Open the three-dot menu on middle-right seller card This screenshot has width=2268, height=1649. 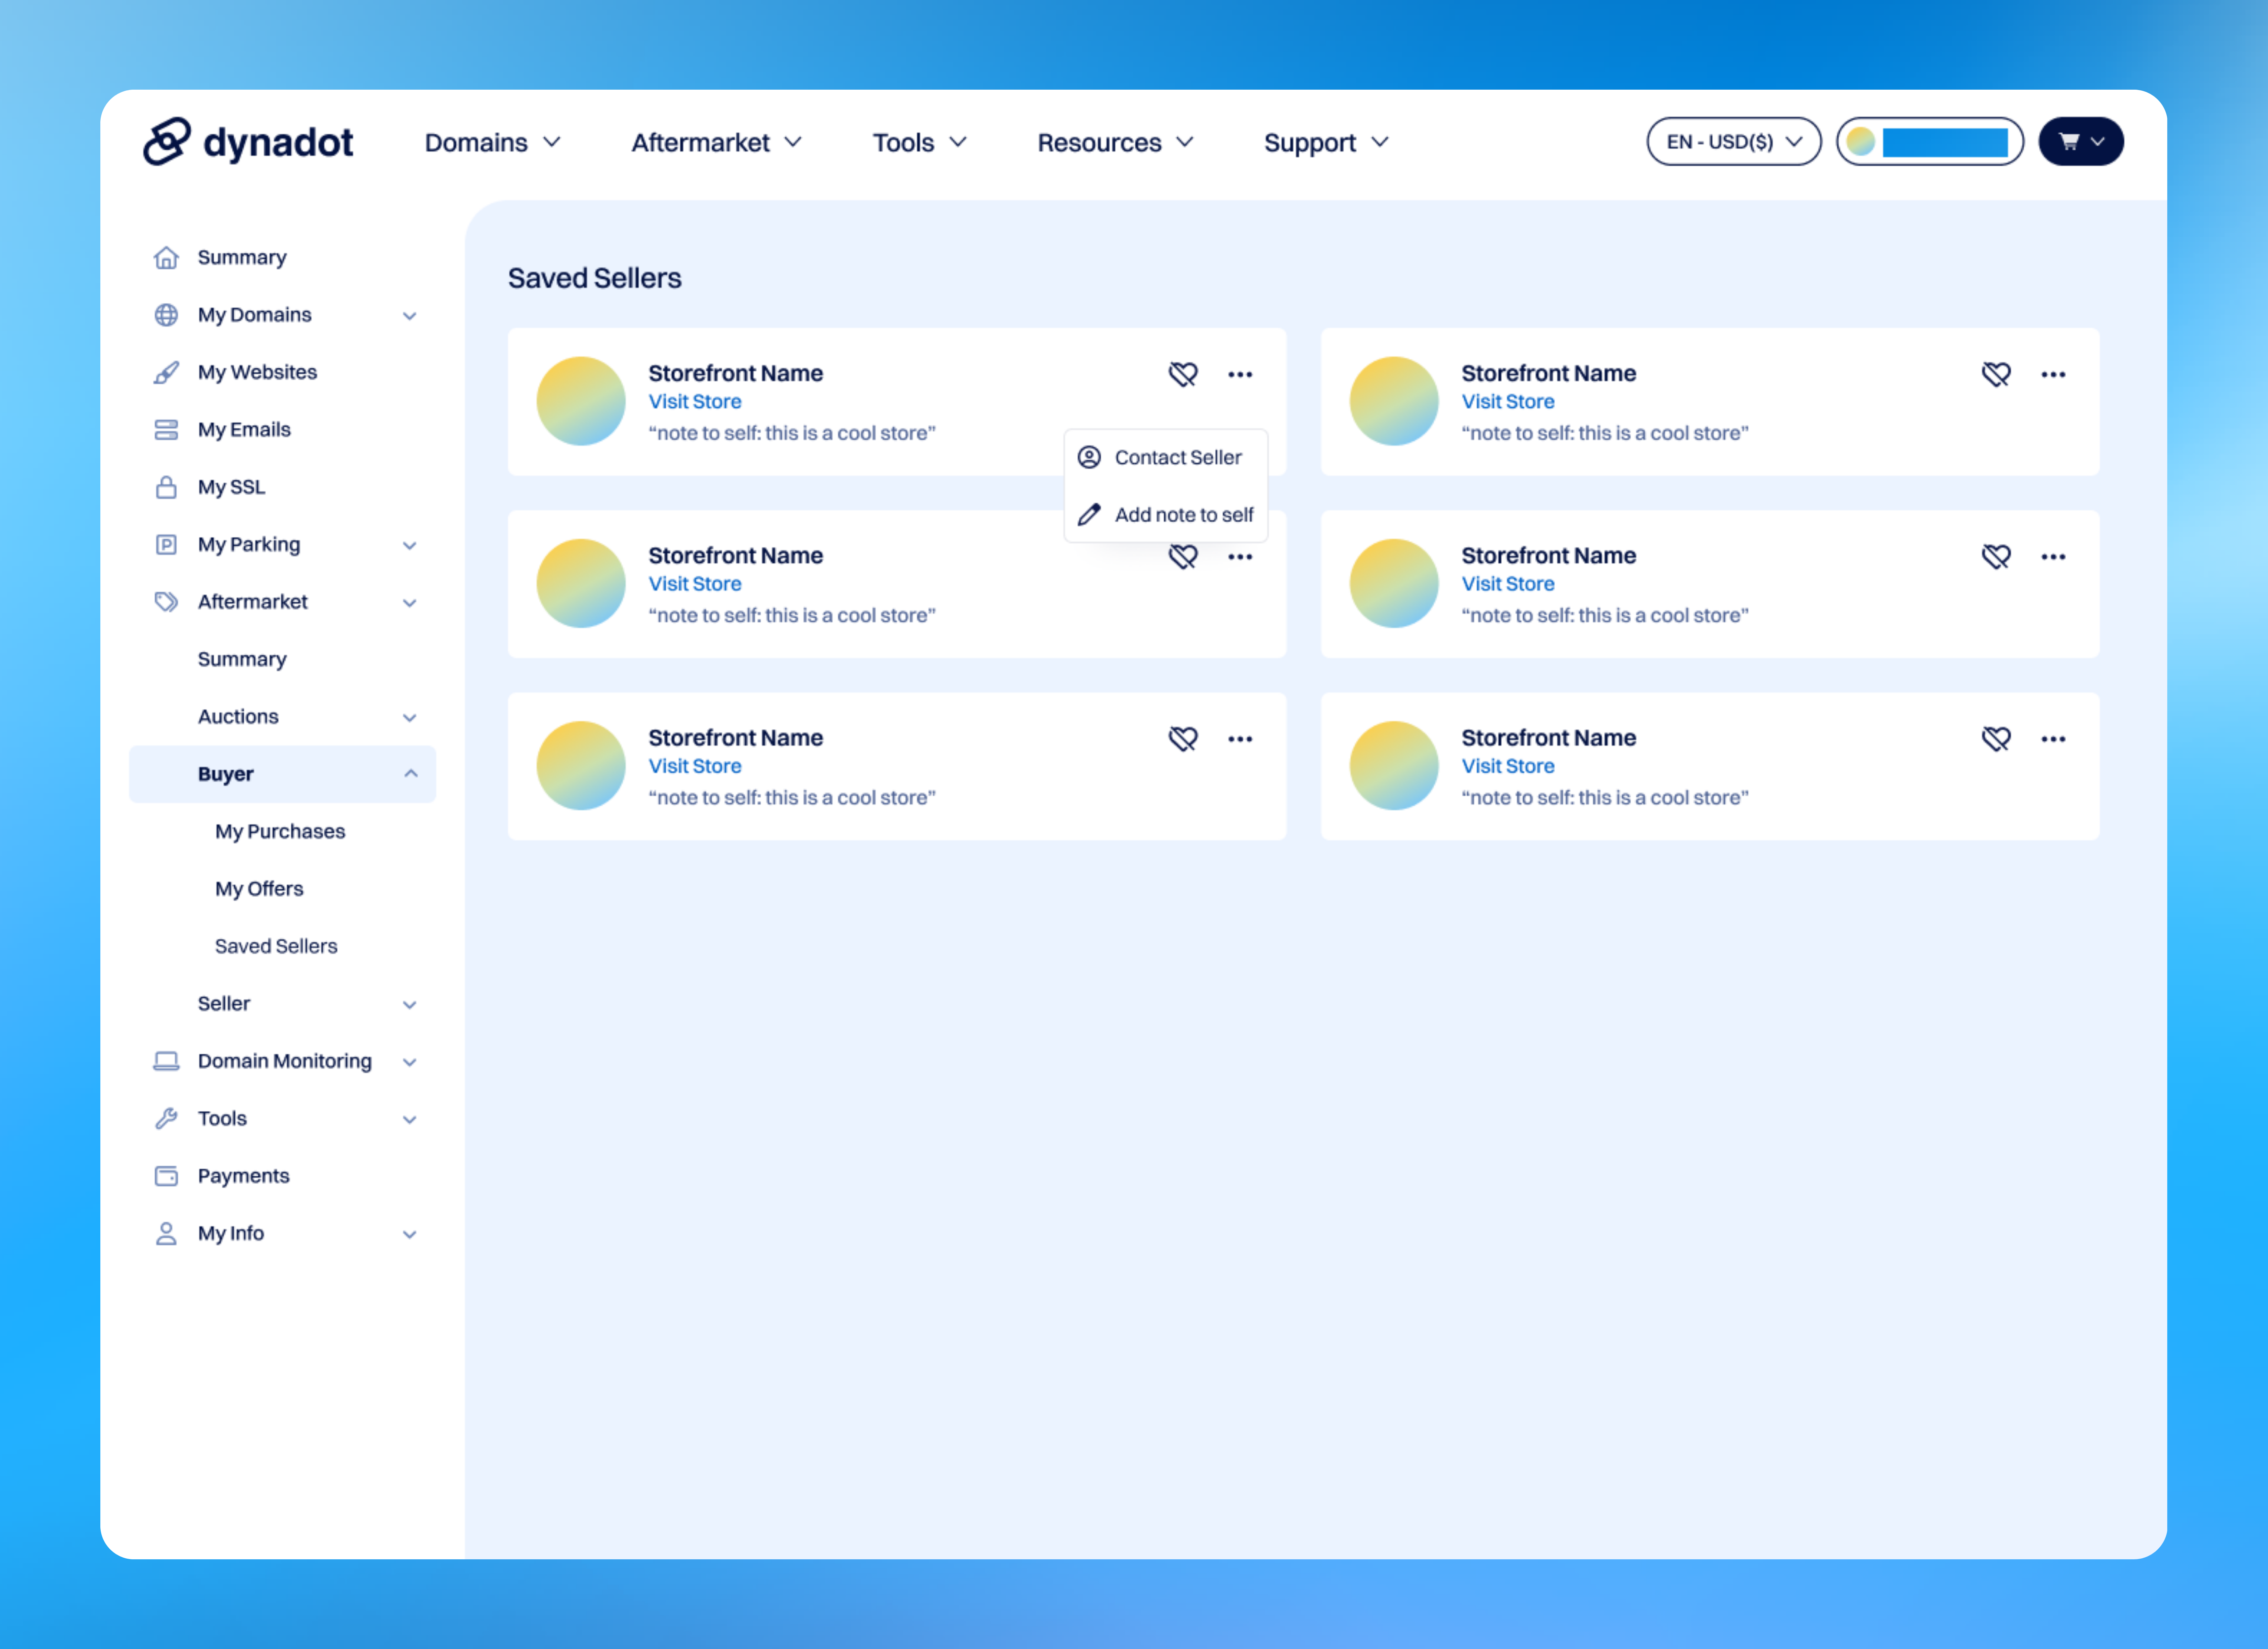[2053, 557]
